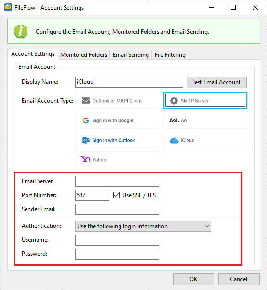
Task: Switch to the Monitored Folders tab
Action: (84, 55)
